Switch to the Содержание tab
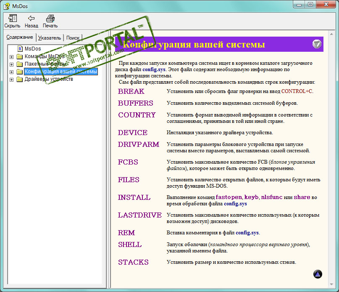This screenshot has height=292, width=339. click(x=20, y=37)
